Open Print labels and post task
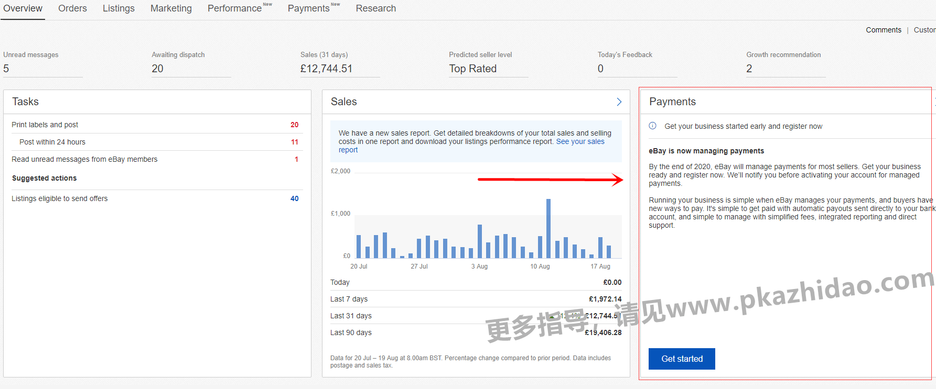The image size is (936, 389). (45, 125)
